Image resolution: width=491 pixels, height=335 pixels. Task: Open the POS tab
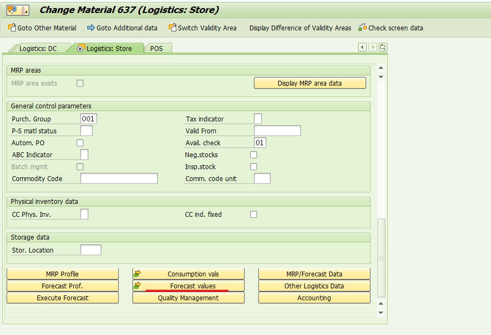[x=156, y=48]
